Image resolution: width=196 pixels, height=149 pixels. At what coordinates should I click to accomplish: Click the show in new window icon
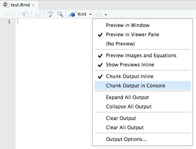[x=25, y=14]
